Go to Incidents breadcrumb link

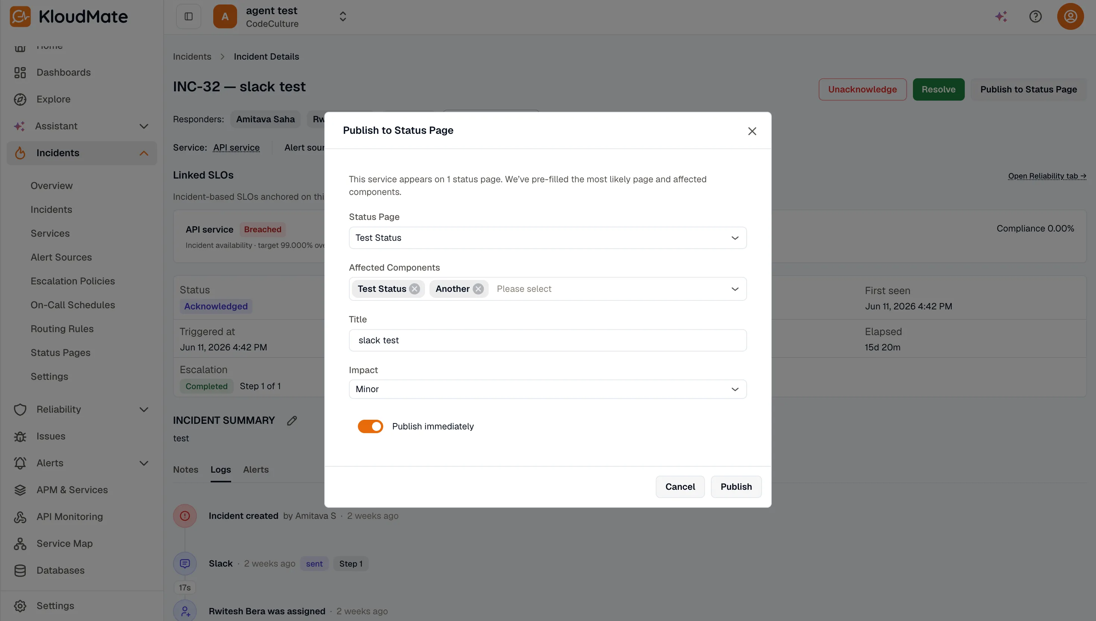click(x=192, y=57)
